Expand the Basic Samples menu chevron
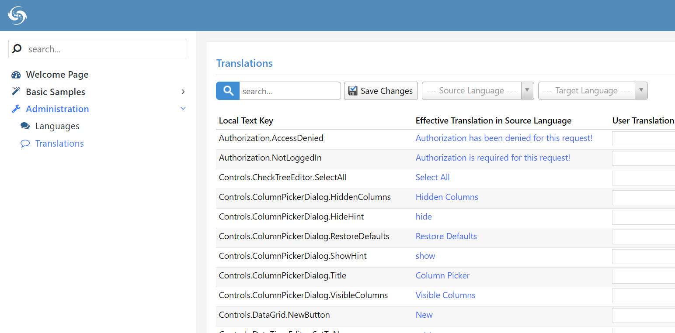675x333 pixels. (183, 92)
